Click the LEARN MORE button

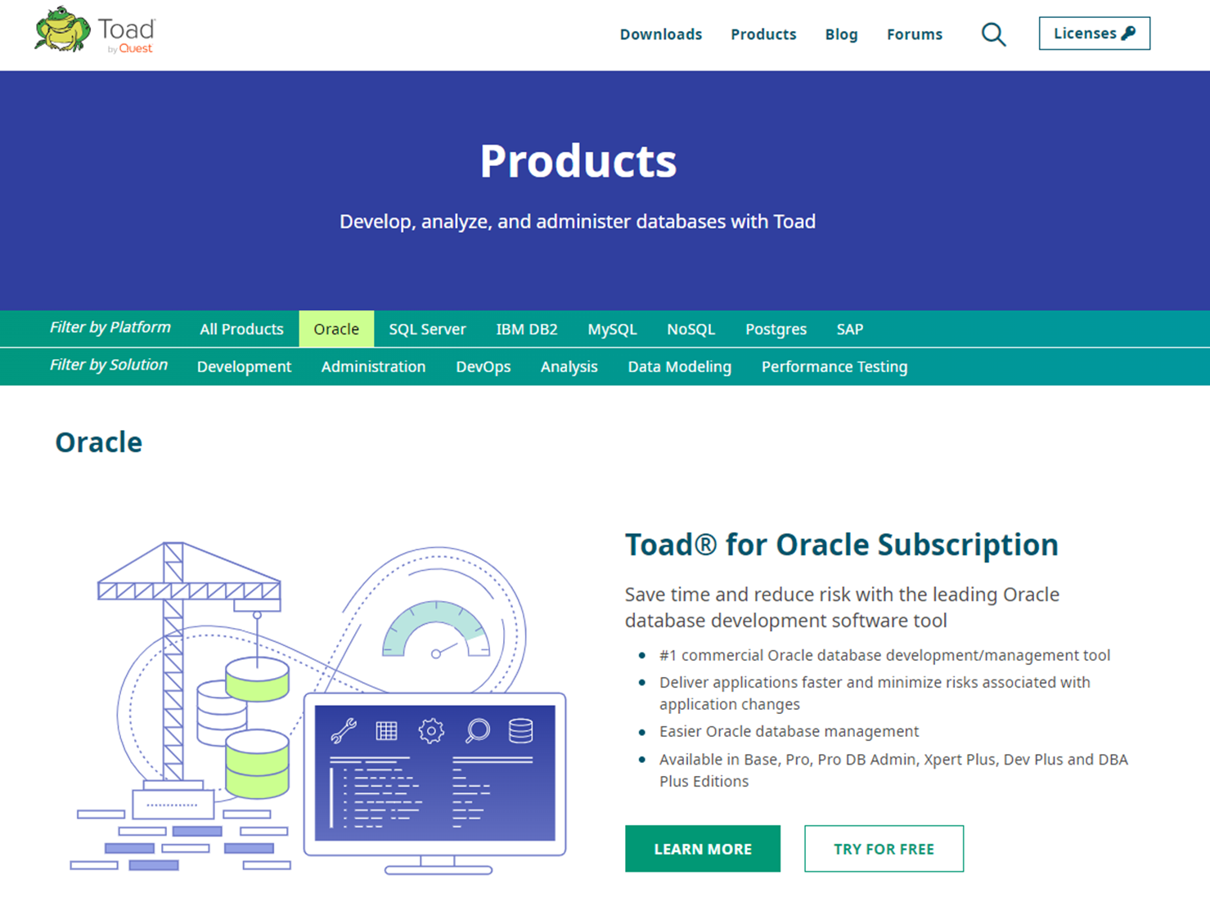(703, 849)
